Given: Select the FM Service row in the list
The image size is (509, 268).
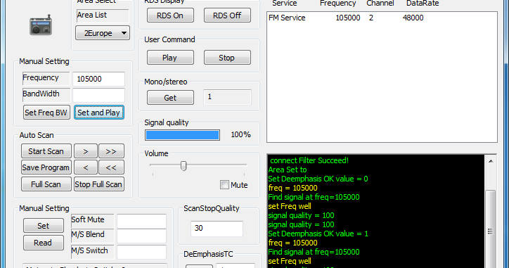Looking at the screenshot, I should tap(382, 18).
